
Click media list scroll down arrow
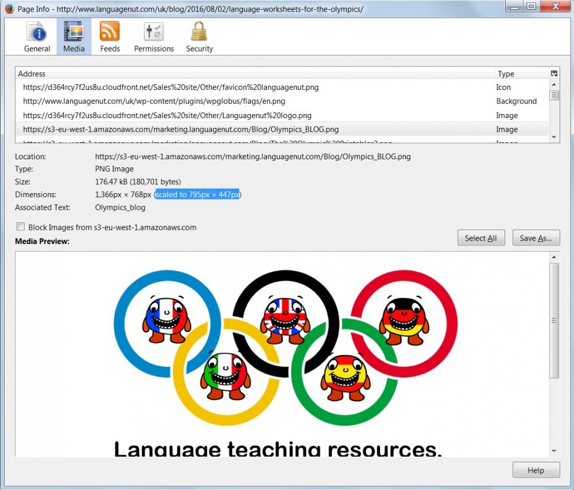(x=554, y=138)
